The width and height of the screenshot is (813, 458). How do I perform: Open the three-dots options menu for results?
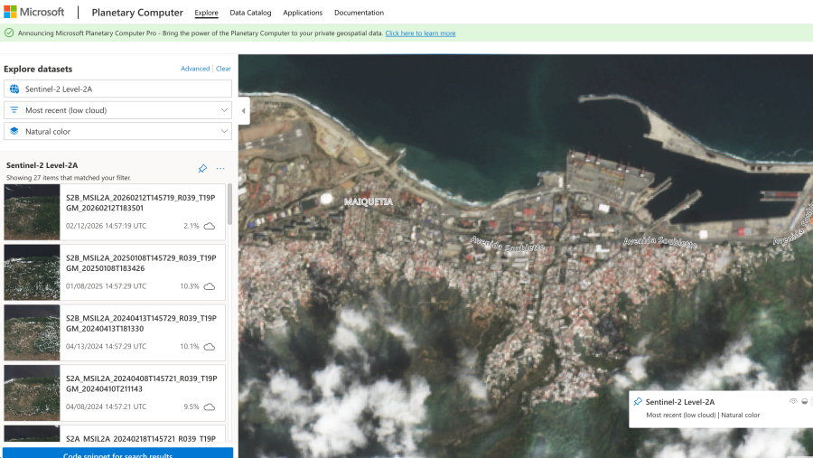click(220, 169)
